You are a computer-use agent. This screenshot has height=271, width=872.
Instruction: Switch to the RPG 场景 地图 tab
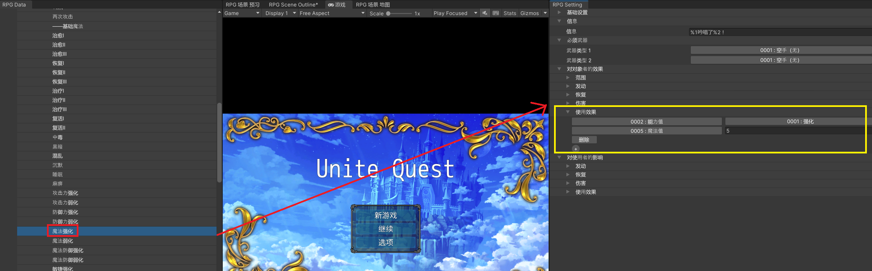coord(372,5)
